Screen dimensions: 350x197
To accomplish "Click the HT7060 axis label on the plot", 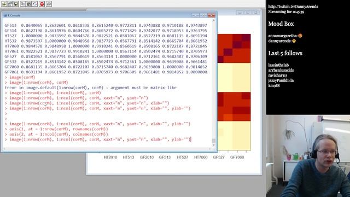I will point(201,157).
